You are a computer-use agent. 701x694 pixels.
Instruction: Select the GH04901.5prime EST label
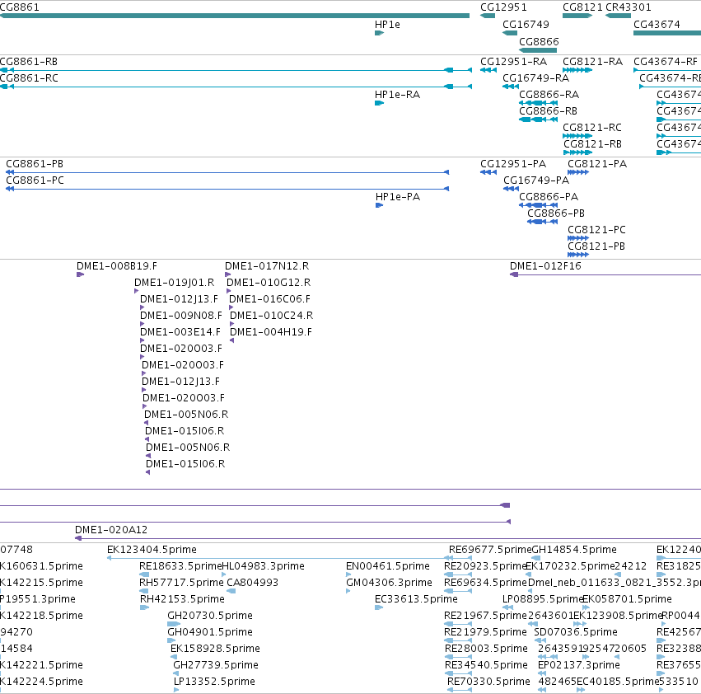[x=210, y=632]
